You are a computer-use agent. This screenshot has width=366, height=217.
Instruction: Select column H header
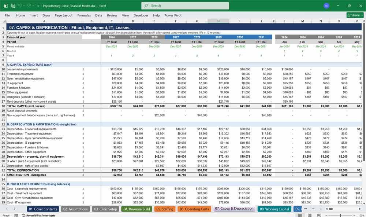click(218, 21)
